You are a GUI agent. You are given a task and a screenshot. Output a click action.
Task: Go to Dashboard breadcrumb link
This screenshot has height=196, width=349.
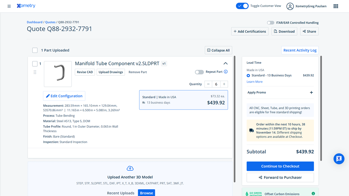coord(35,22)
